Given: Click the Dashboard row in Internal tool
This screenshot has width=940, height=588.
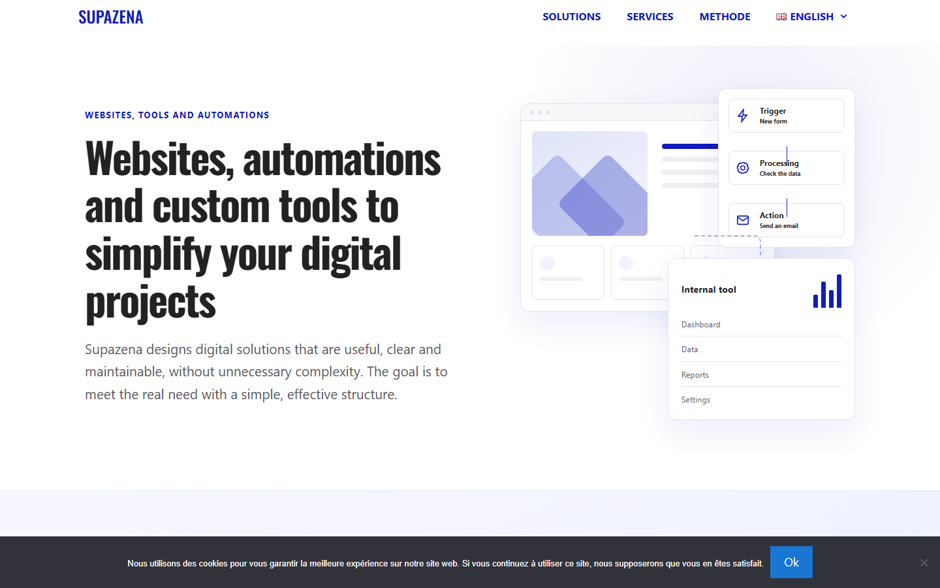Looking at the screenshot, I should (x=761, y=325).
